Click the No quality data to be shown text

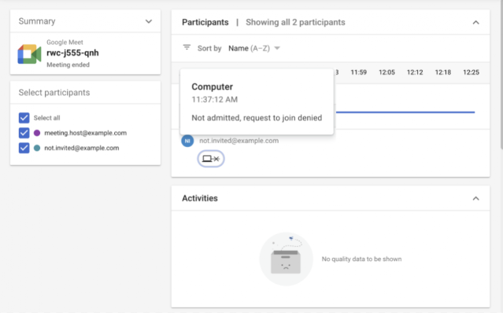(x=361, y=259)
